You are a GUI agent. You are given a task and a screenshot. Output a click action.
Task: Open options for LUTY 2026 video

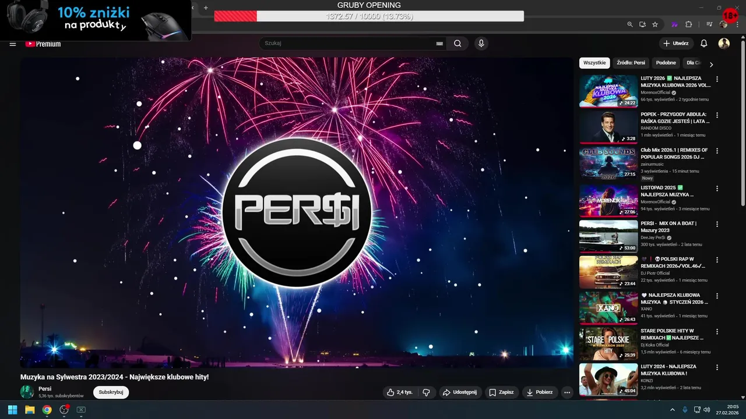(717, 79)
